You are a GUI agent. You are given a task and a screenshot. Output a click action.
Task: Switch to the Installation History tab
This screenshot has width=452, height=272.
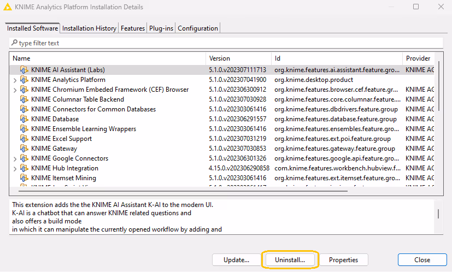pos(89,28)
